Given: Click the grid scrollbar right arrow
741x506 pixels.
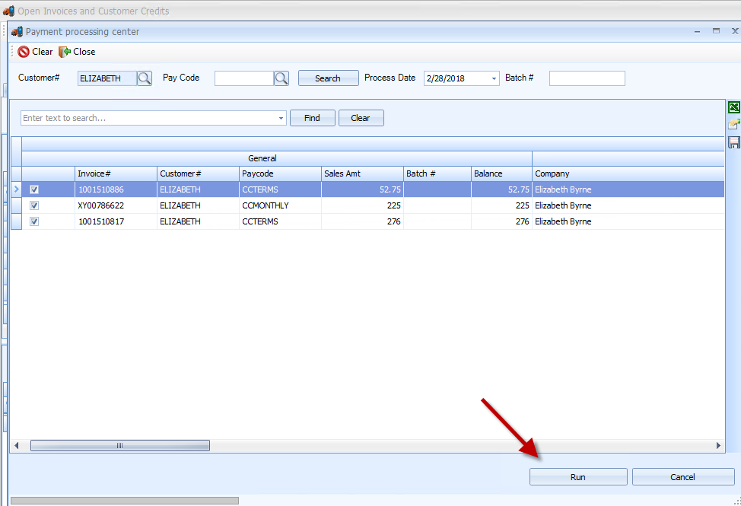Looking at the screenshot, I should click(x=718, y=446).
